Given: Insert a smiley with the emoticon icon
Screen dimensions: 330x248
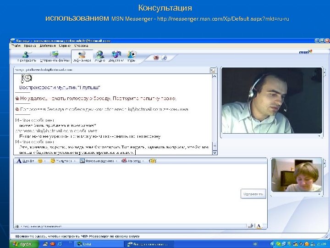Looking at the screenshot, I should click(x=40, y=161).
